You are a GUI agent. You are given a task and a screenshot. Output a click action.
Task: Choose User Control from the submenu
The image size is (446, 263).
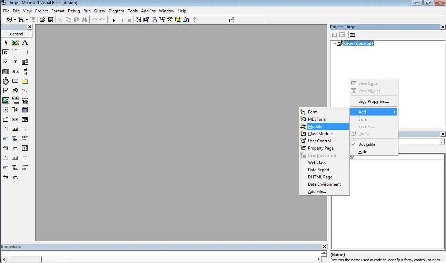(324, 141)
